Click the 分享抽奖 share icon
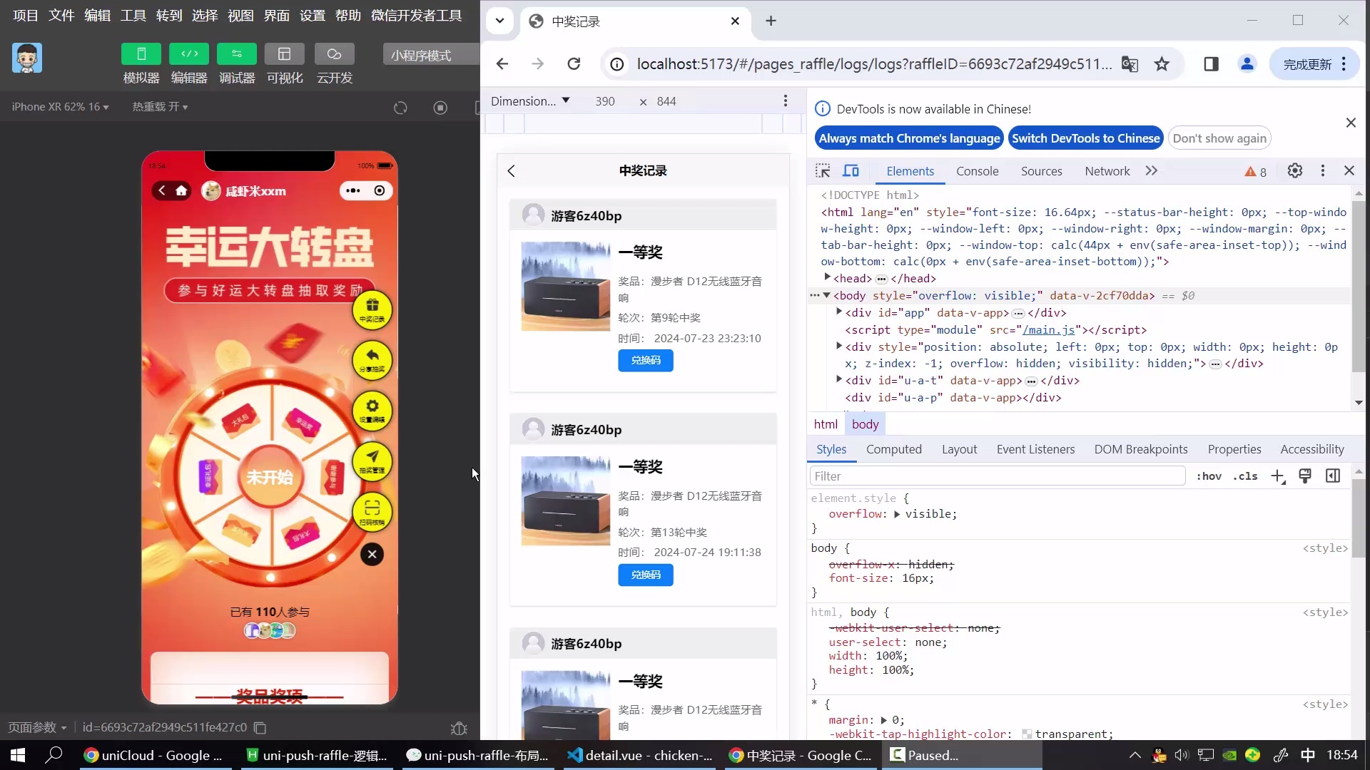 (373, 361)
